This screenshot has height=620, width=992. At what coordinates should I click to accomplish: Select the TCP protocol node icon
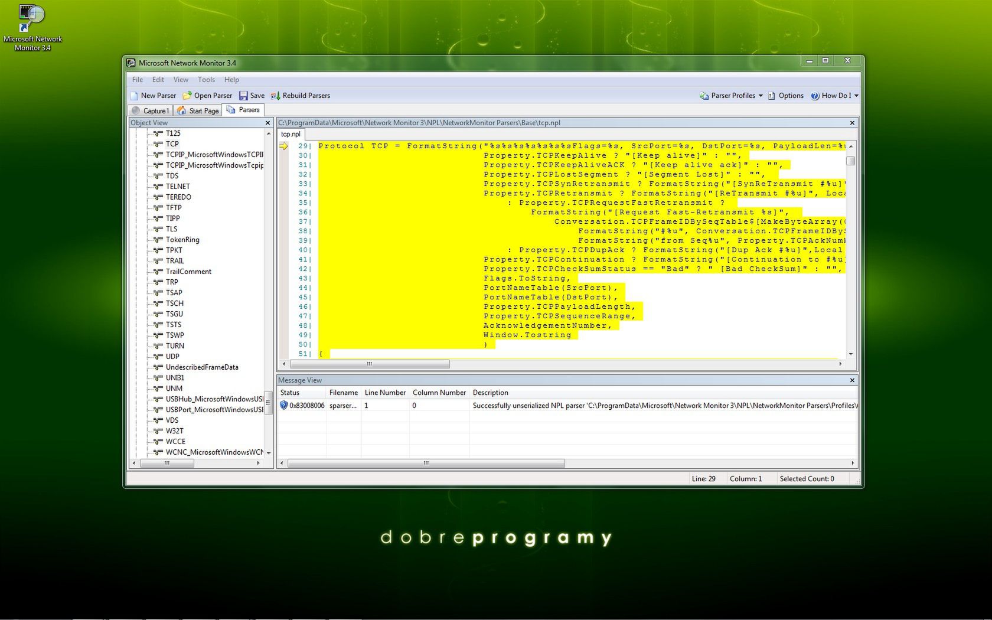[158, 144]
